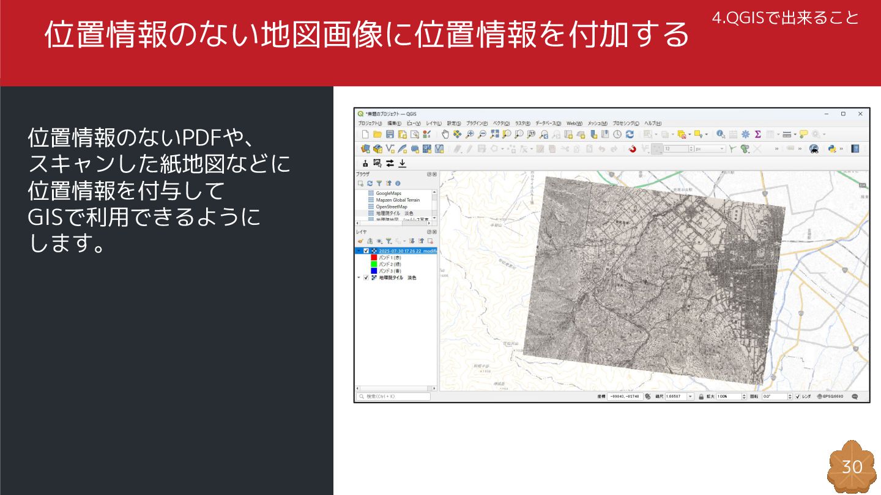Filter the Browser panel contents
The image size is (881, 495).
[379, 183]
